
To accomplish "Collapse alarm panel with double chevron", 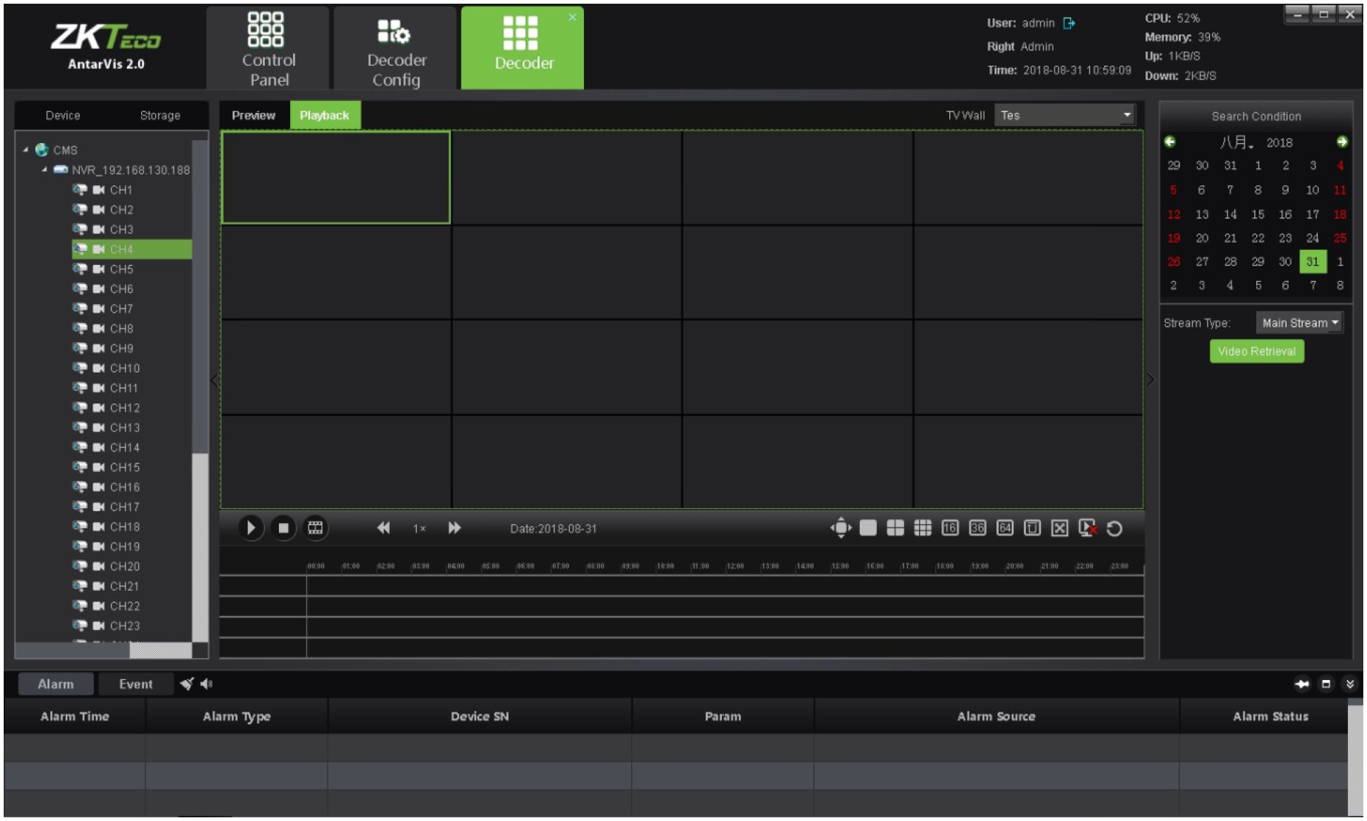I will [1350, 685].
